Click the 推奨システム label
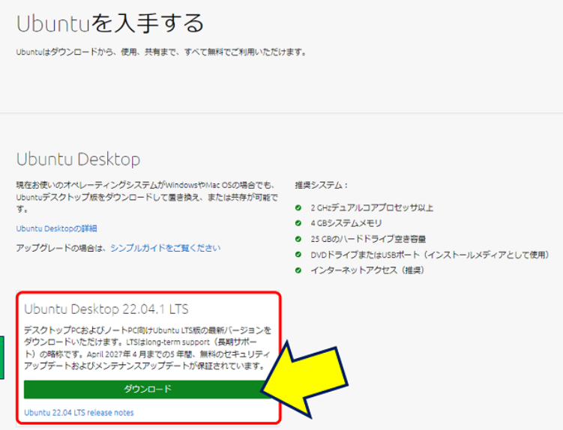This screenshot has height=430, width=563. click(x=321, y=185)
